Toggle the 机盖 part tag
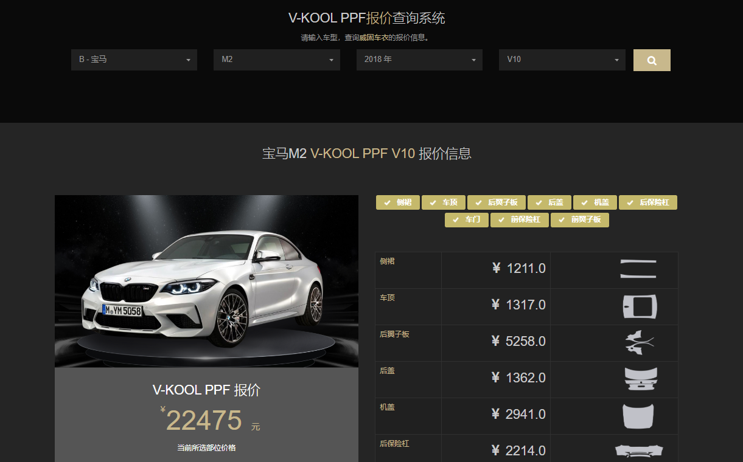The width and height of the screenshot is (743, 462). click(595, 202)
